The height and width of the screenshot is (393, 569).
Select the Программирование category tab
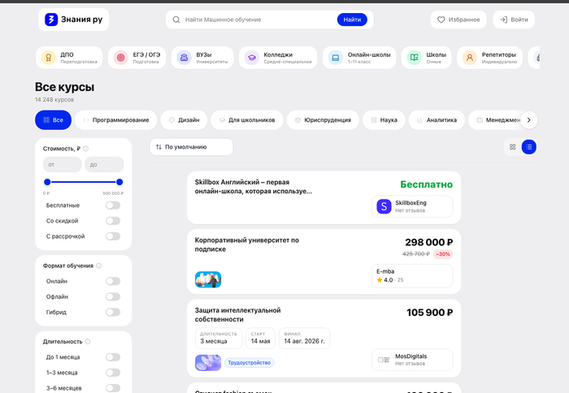115,120
